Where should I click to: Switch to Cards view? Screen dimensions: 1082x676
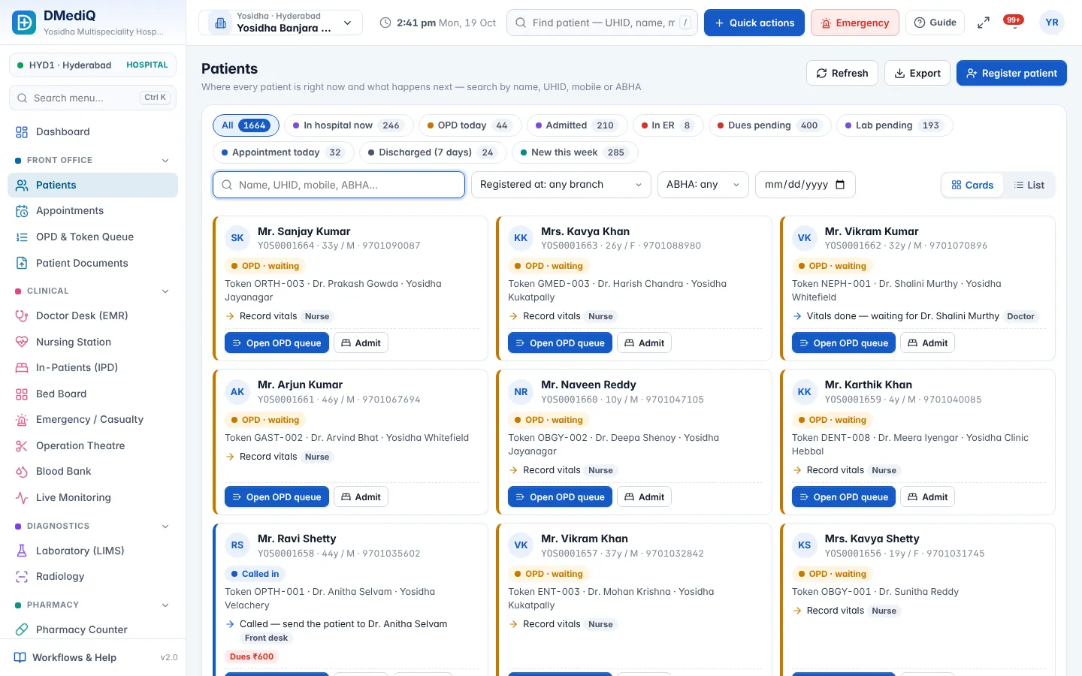[x=972, y=185]
